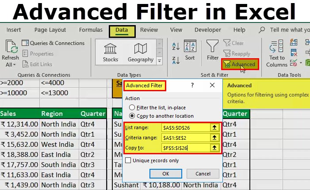
Task: Click Cancel in Advanced Filter dialog
Action: pos(203,174)
